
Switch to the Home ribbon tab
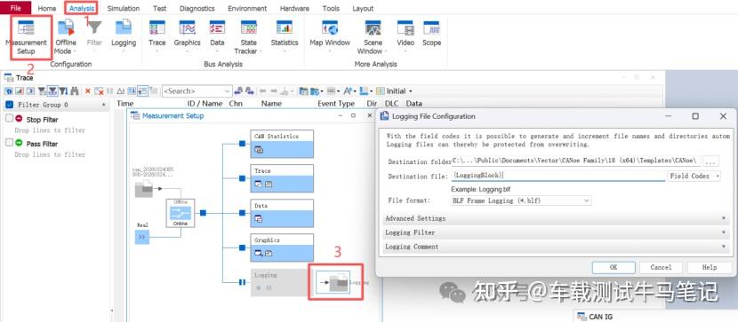pyautogui.click(x=46, y=9)
